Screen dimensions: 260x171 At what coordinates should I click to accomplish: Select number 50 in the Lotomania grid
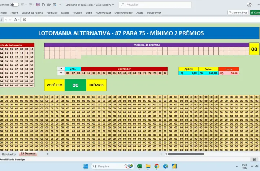click(x=32, y=65)
